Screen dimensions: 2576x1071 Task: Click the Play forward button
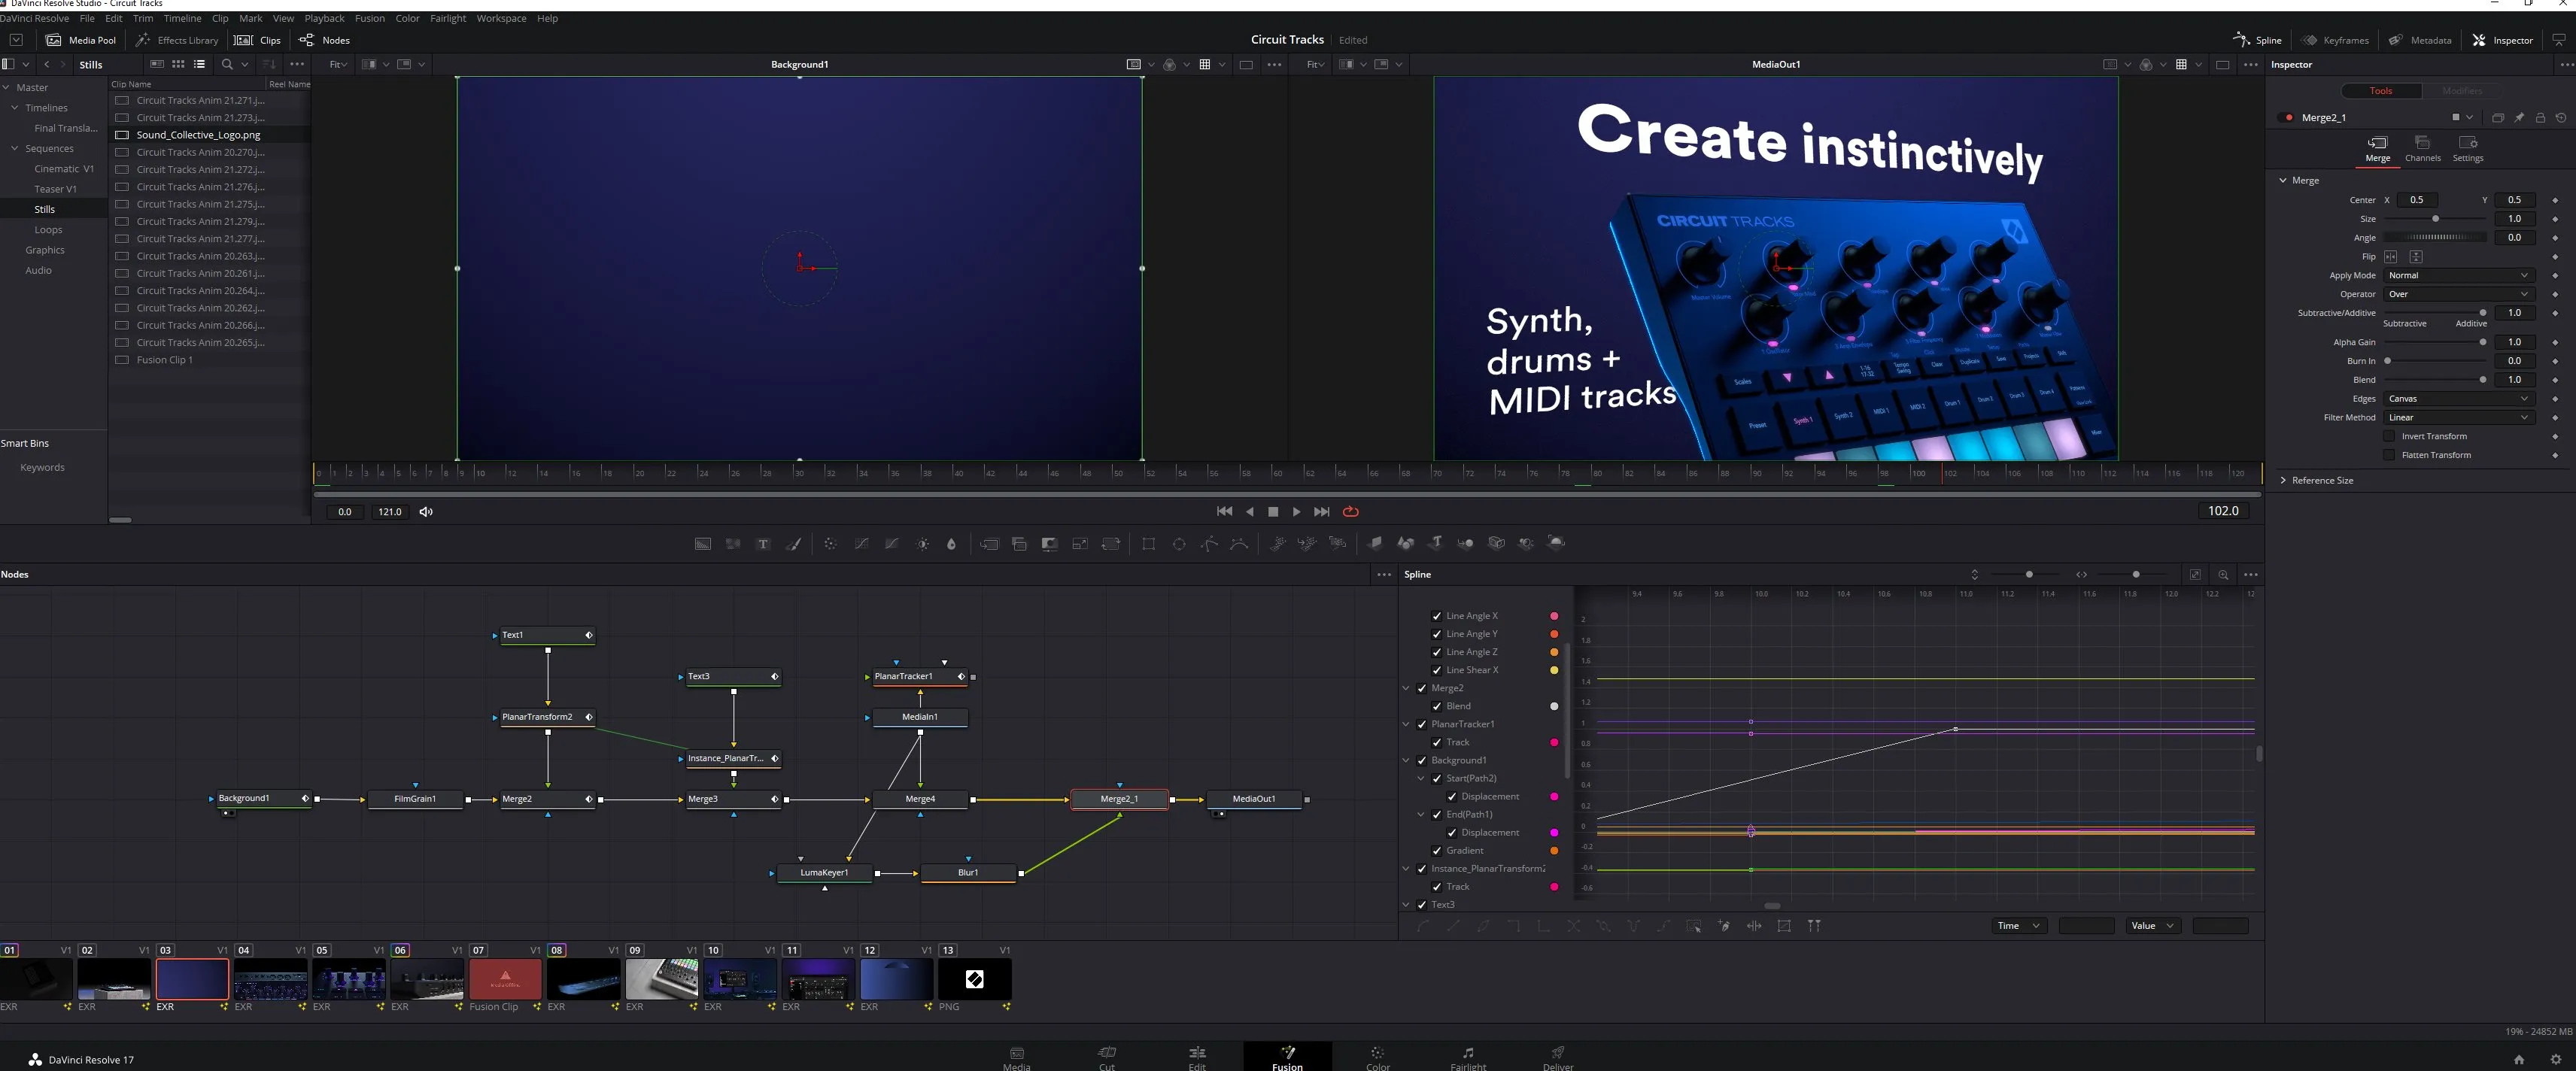tap(1297, 512)
